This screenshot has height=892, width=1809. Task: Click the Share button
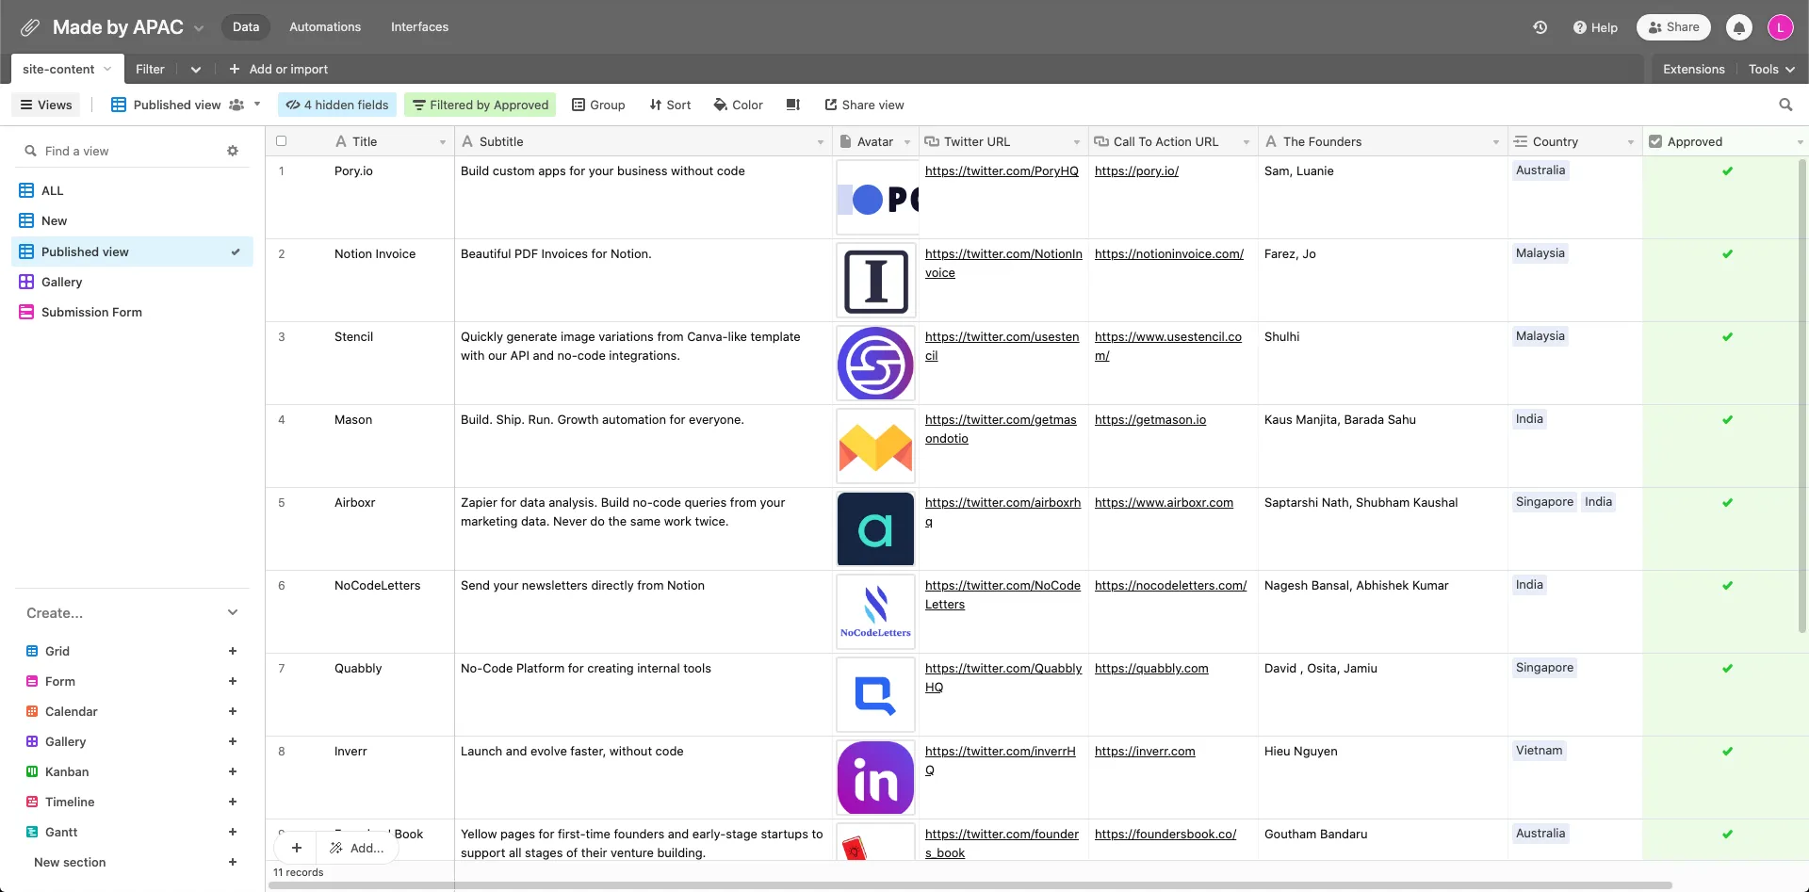point(1673,27)
